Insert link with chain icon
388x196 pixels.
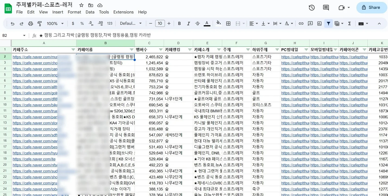301,24
